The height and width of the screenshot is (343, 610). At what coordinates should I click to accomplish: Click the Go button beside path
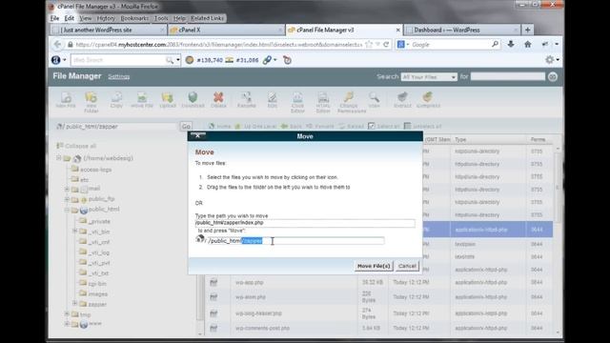(x=186, y=127)
